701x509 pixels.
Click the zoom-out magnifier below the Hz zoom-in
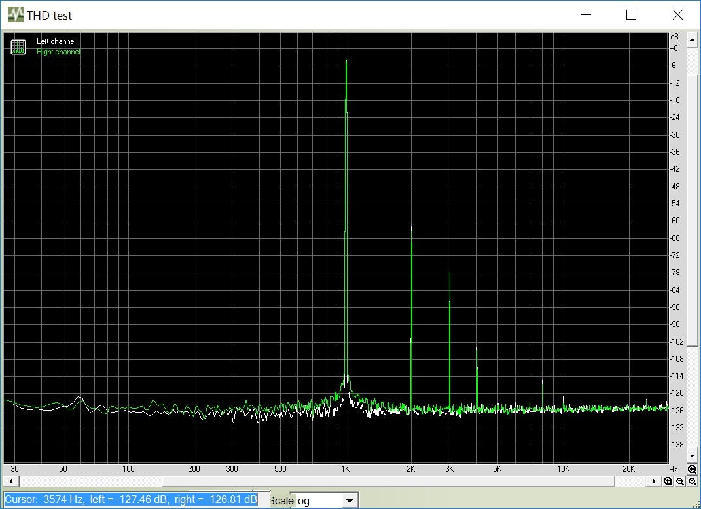pyautogui.click(x=692, y=481)
